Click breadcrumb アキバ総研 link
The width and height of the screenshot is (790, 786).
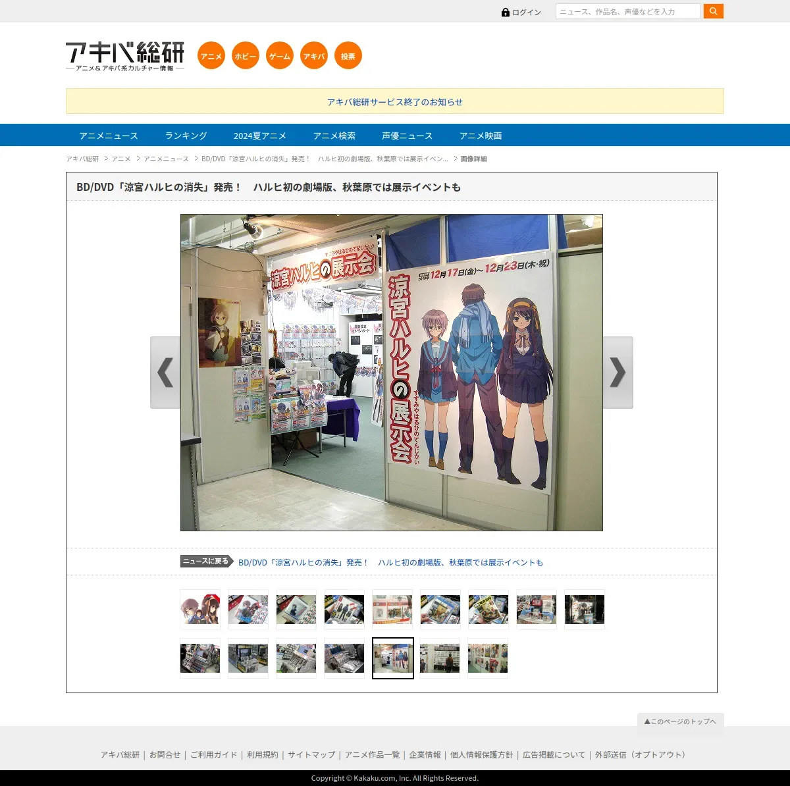(x=82, y=159)
